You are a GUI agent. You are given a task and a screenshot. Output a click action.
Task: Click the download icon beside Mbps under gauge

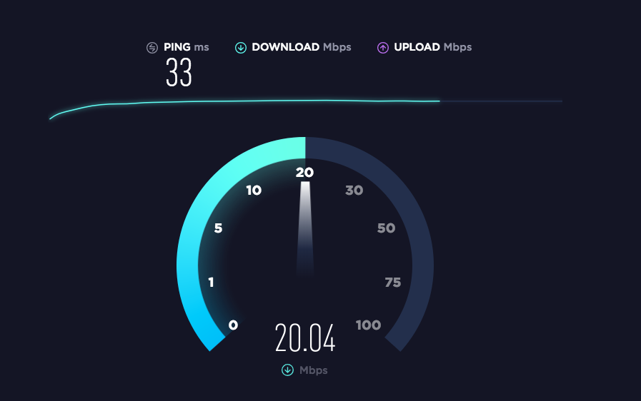(x=287, y=370)
